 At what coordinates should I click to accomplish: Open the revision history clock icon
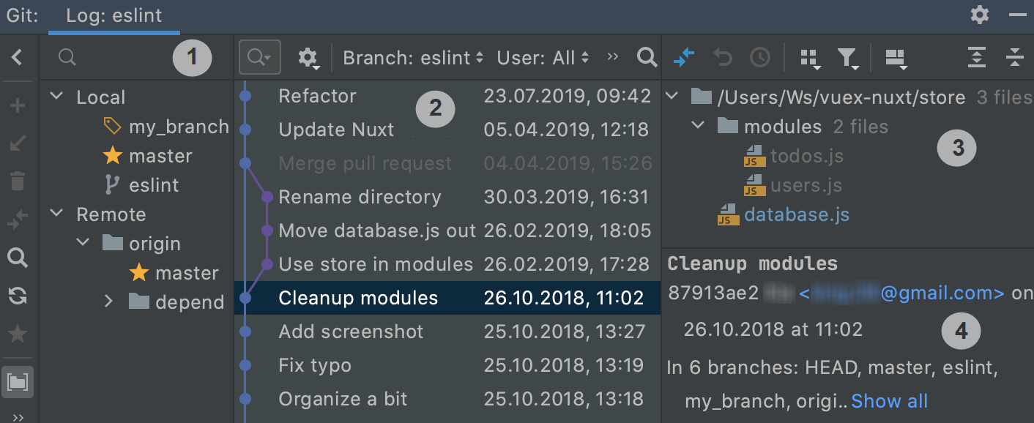pos(760,57)
